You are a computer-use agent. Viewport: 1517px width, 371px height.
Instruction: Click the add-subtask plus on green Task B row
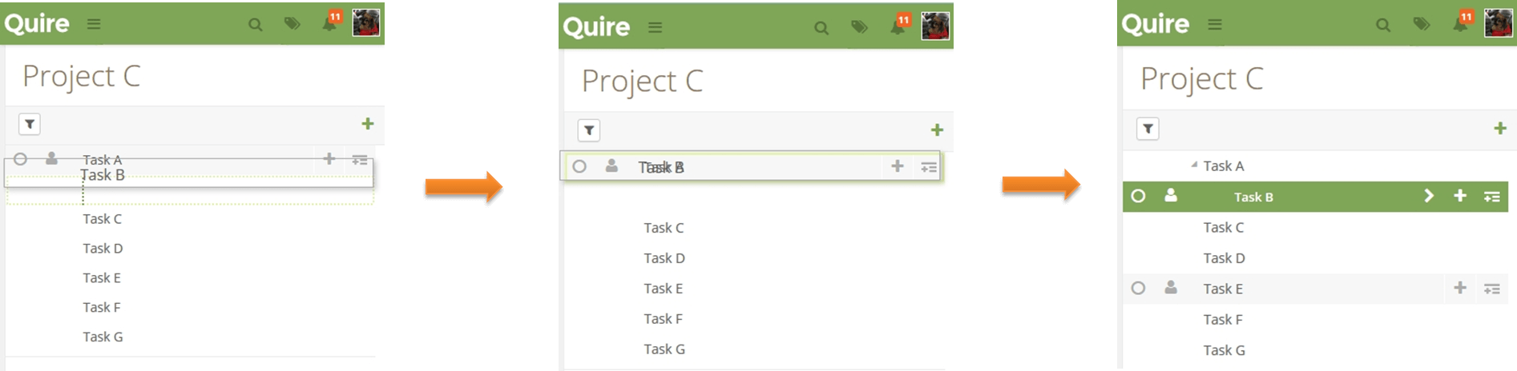[1460, 196]
